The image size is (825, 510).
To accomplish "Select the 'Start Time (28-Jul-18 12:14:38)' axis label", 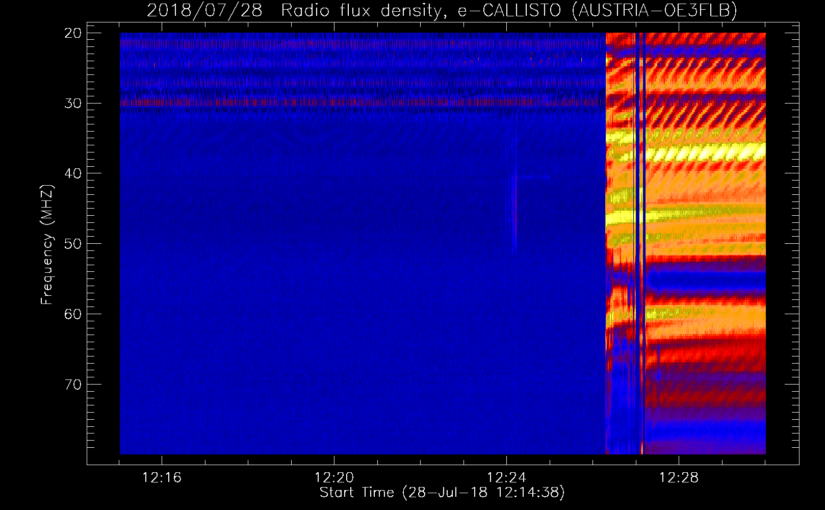I will coord(442,493).
